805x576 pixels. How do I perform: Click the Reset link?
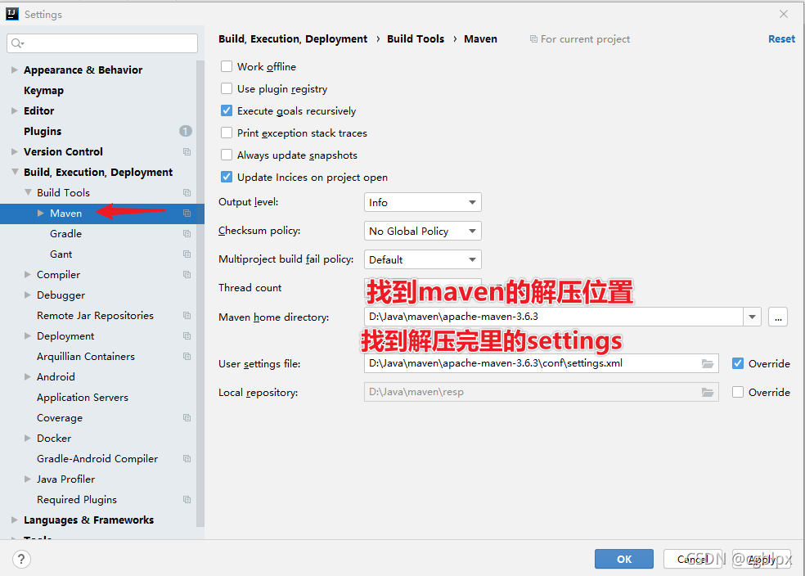pyautogui.click(x=781, y=39)
